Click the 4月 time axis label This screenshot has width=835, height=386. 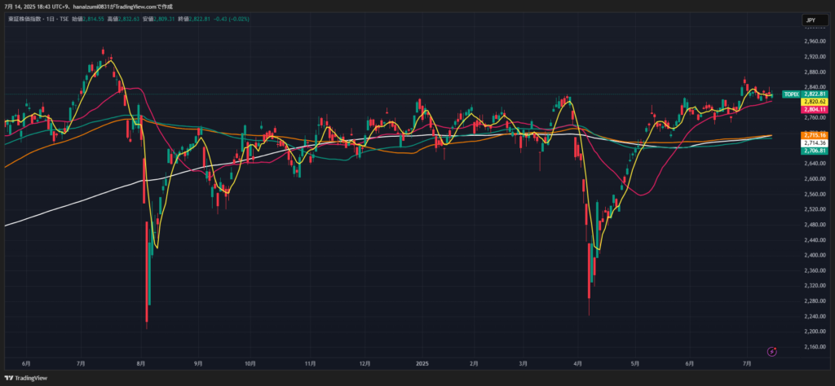tap(579, 364)
